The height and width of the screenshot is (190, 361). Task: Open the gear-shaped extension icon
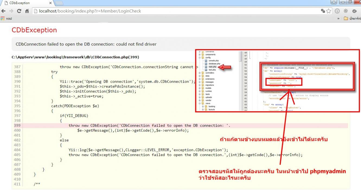point(346,11)
